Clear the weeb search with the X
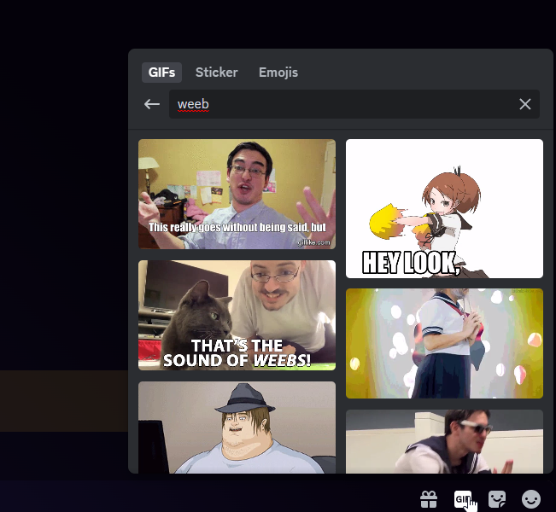This screenshot has height=512, width=556. point(525,104)
